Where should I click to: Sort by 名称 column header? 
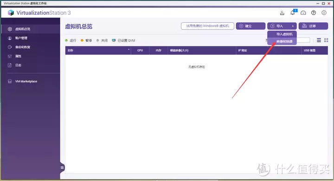coord(98,50)
